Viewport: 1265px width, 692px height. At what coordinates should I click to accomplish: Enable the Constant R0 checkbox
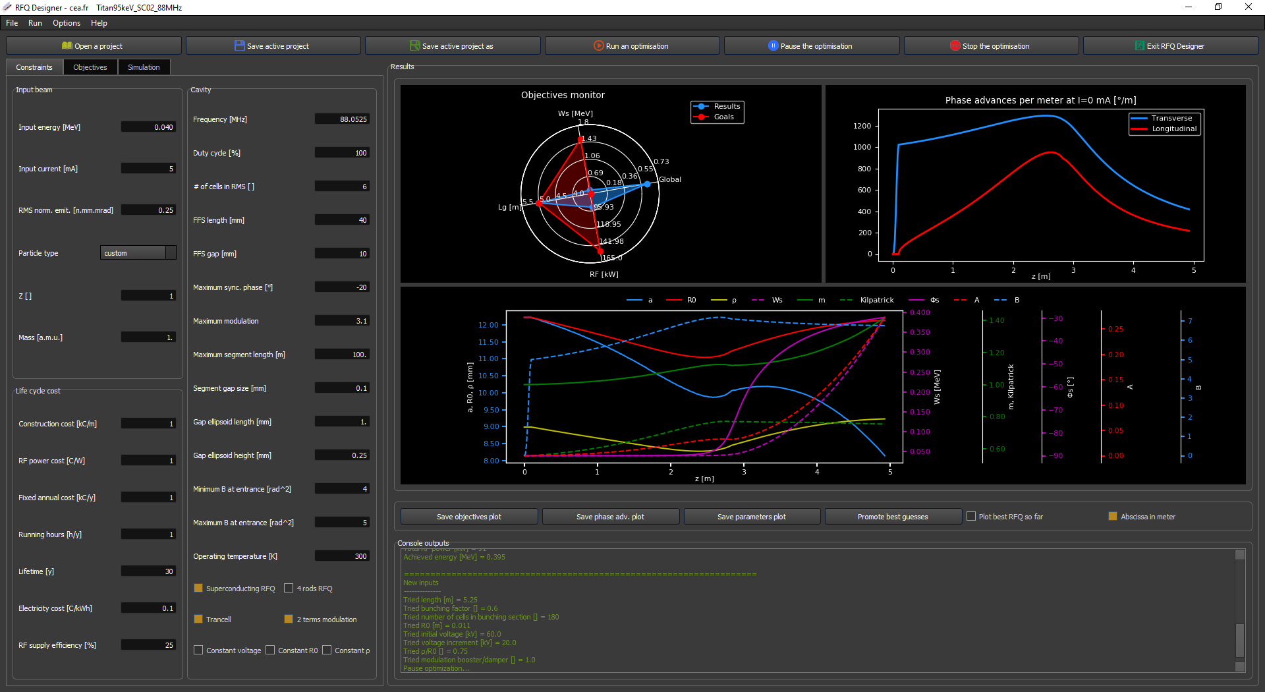pyautogui.click(x=270, y=650)
